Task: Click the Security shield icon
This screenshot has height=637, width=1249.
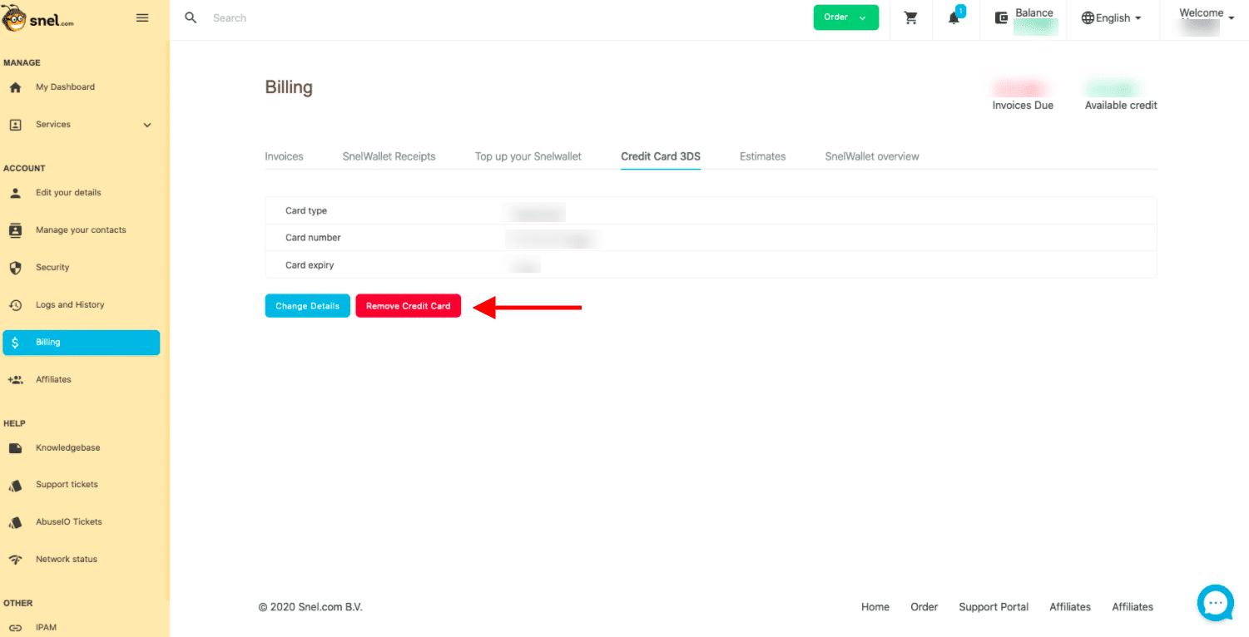Action: (x=15, y=268)
